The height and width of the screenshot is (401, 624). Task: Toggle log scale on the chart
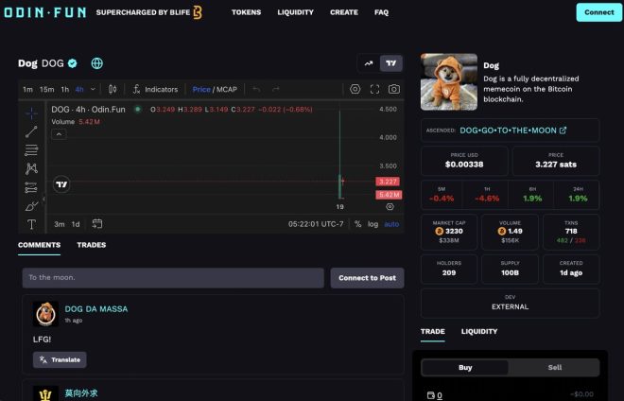click(x=373, y=224)
